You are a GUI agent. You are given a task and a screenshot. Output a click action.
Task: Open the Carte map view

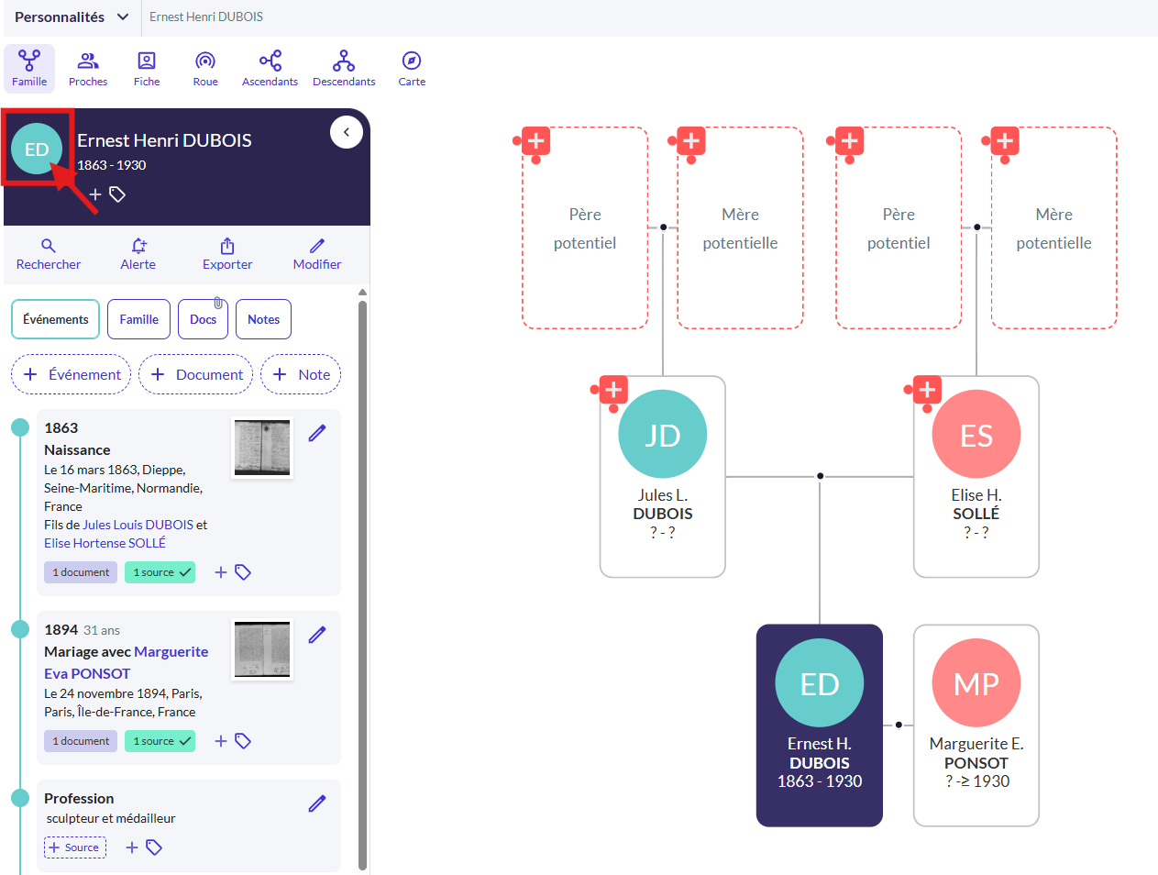(x=412, y=68)
